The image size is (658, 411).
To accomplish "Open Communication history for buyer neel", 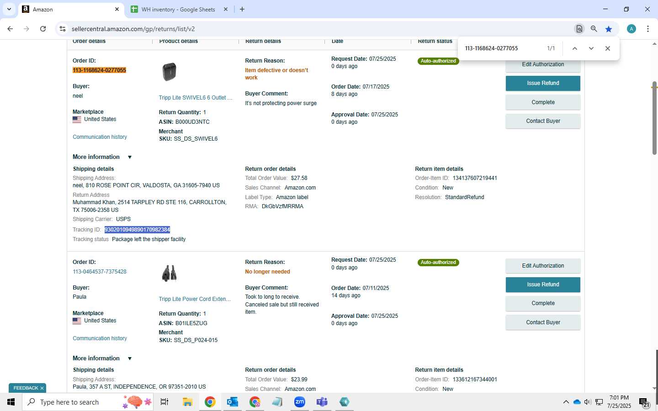I will (x=100, y=137).
